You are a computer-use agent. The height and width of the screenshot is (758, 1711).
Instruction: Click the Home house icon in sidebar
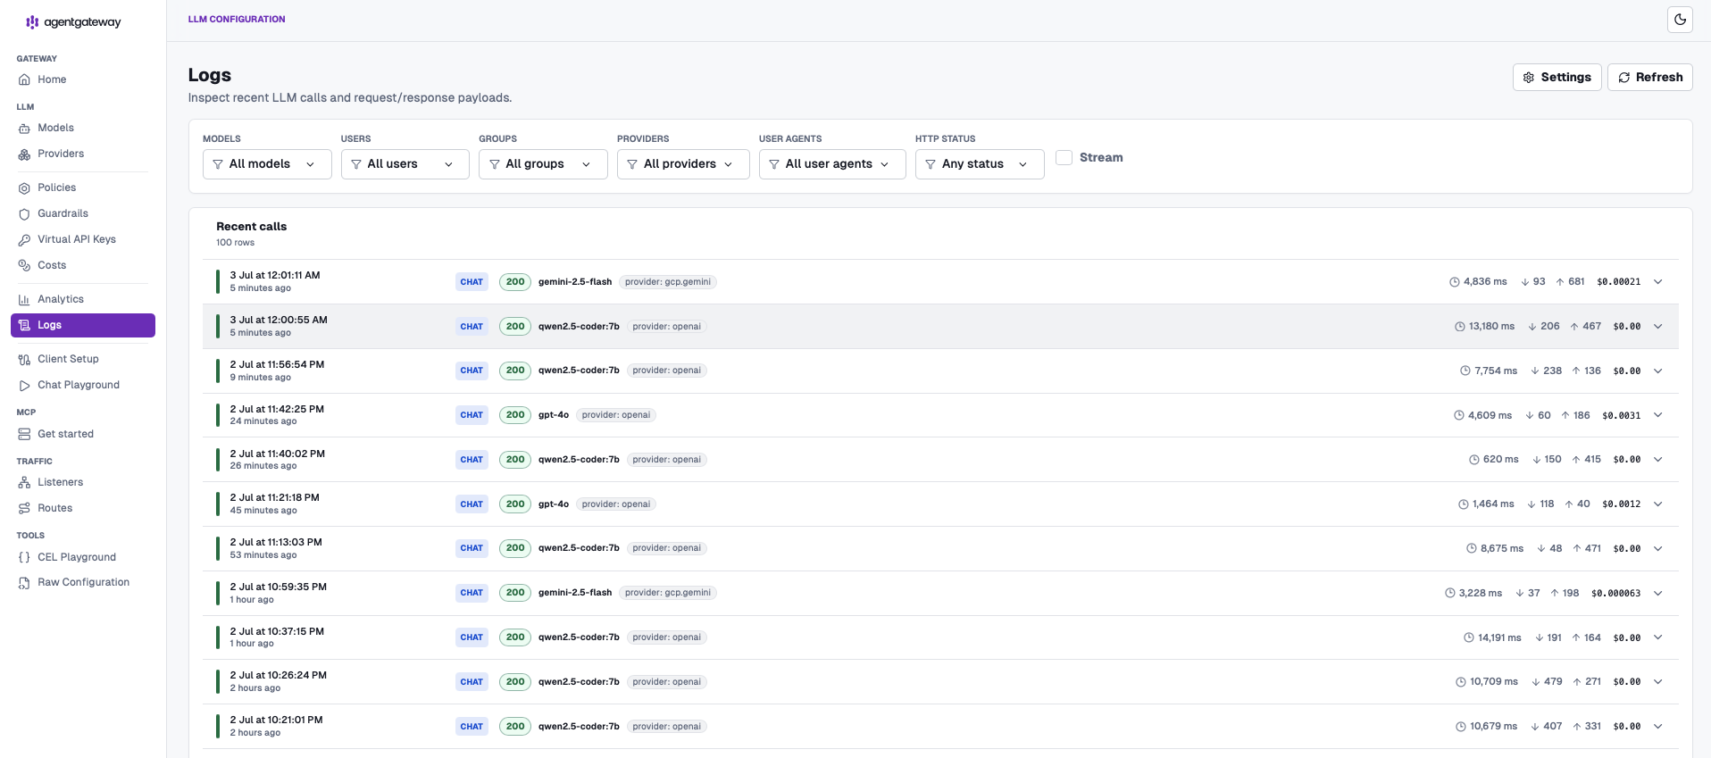24,79
